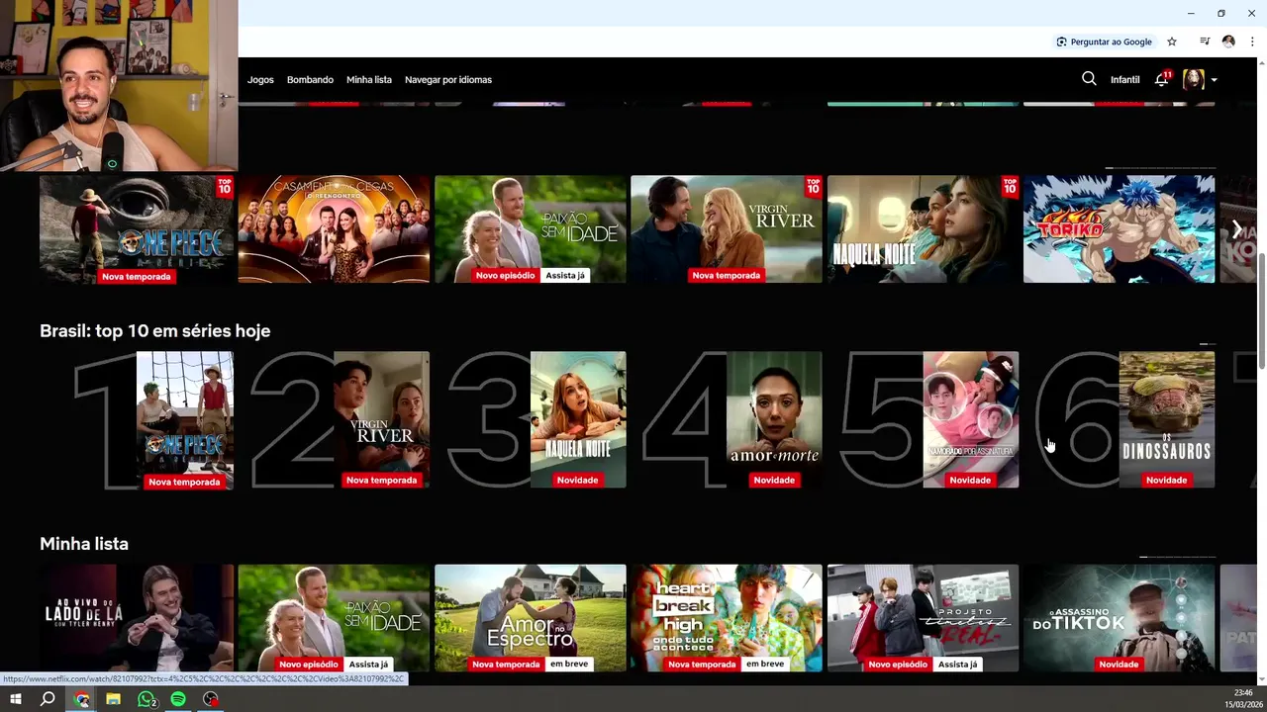Open Heartbreak High thumbnail
Viewport: 1267px width, 712px height.
727,618
